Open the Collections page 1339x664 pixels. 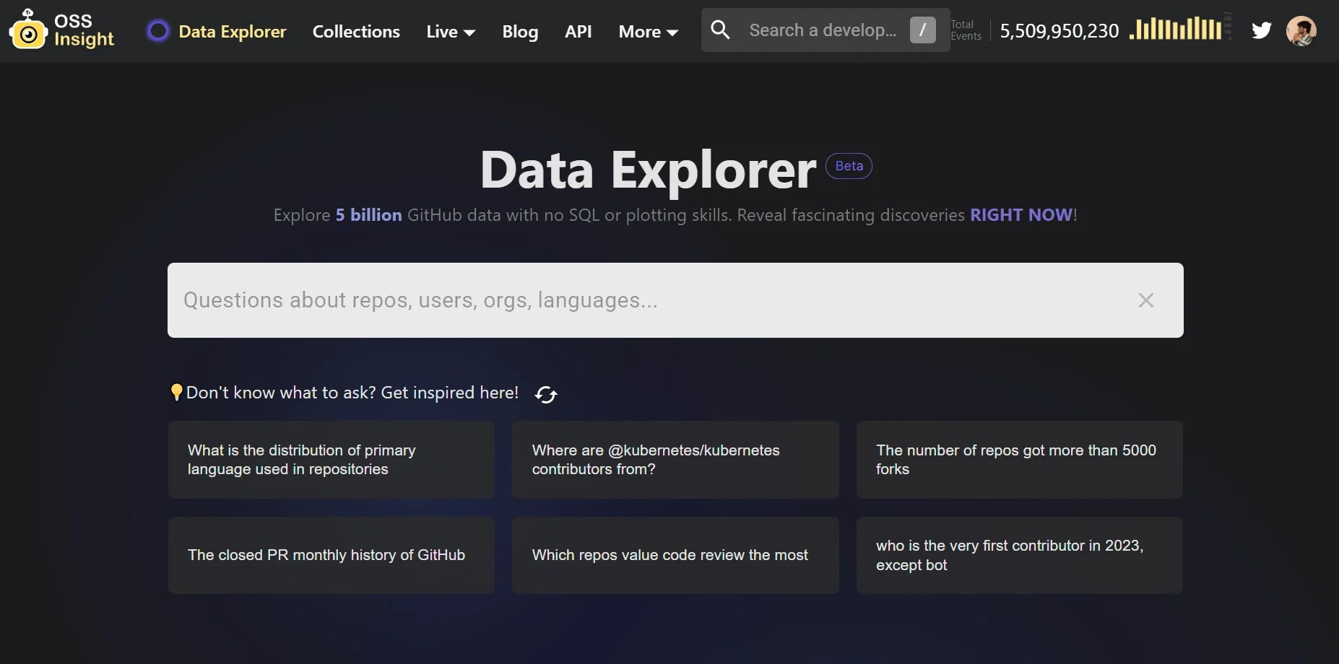click(x=356, y=32)
